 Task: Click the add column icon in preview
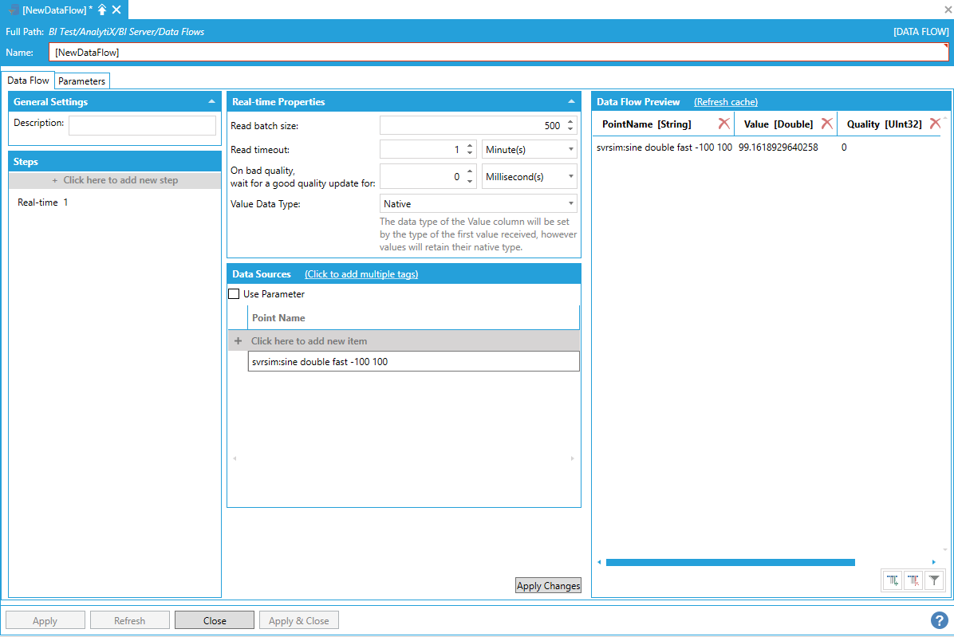[x=893, y=581]
